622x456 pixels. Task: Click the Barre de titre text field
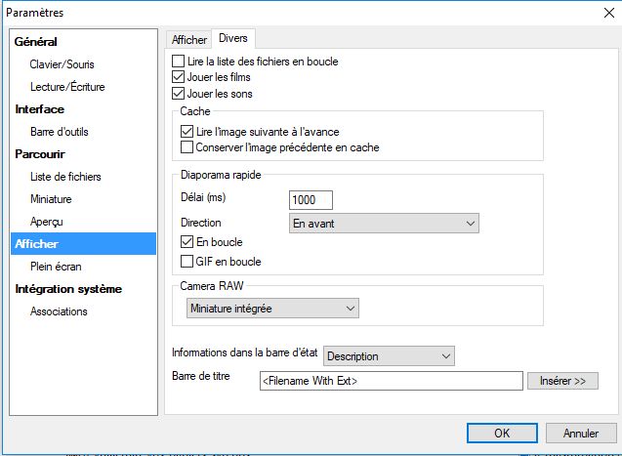(391, 381)
